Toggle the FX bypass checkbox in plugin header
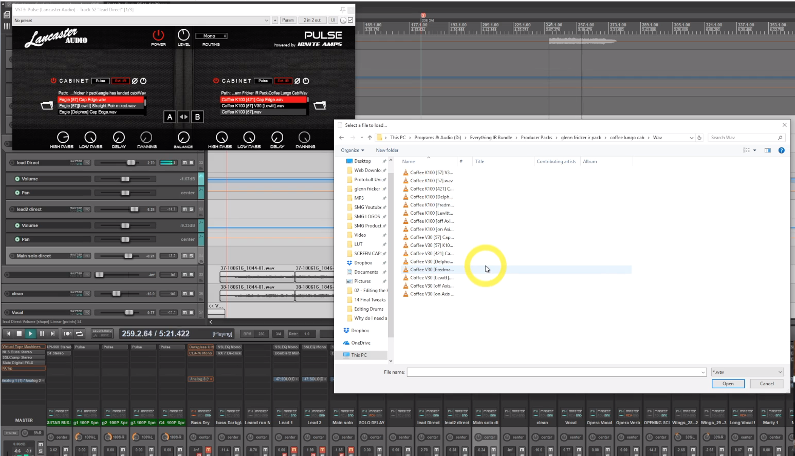 350,21
